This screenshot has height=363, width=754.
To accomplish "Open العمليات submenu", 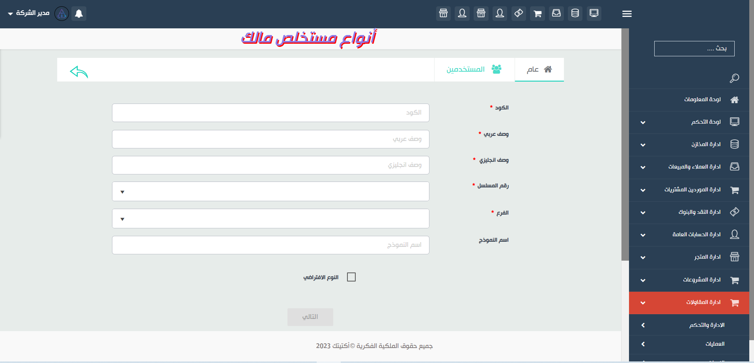I will pyautogui.click(x=689, y=344).
